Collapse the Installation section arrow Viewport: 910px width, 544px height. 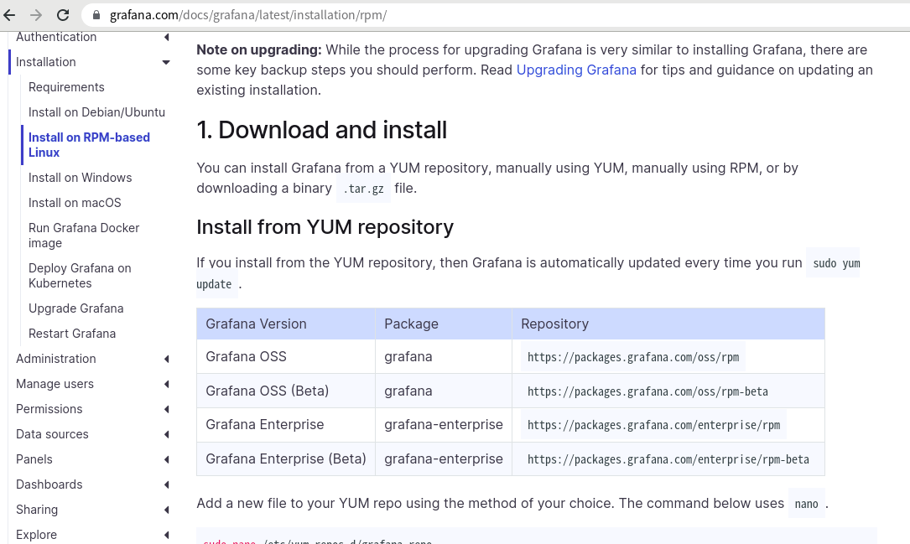click(166, 62)
